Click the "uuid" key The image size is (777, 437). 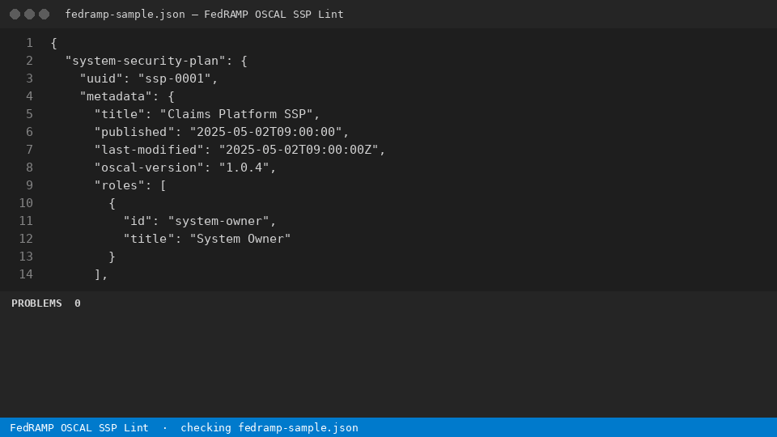tap(101, 78)
